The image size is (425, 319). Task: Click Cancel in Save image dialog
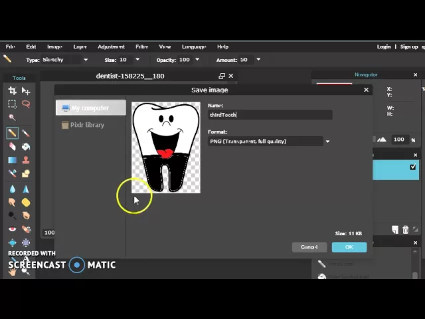pyautogui.click(x=309, y=247)
